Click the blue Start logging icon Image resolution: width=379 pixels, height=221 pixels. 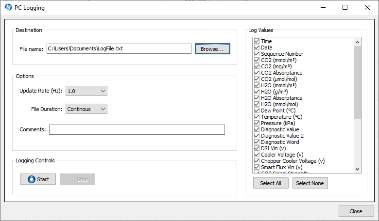pyautogui.click(x=32, y=179)
